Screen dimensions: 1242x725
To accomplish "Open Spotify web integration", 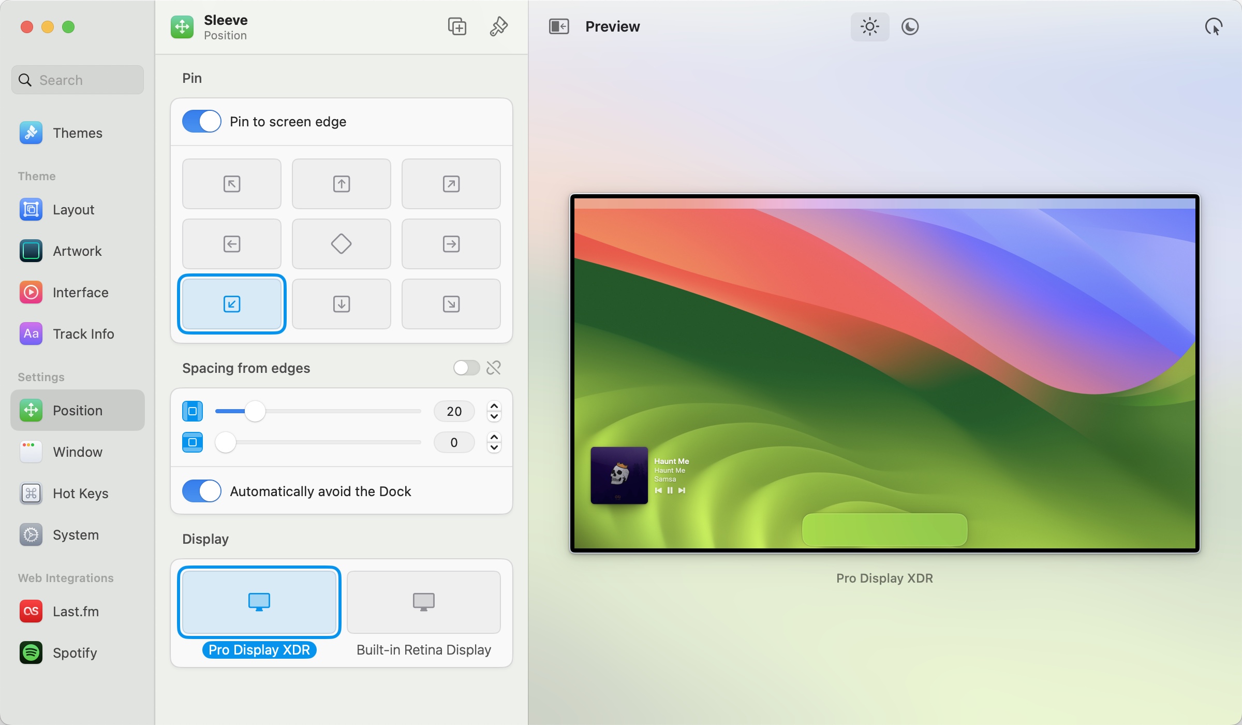I will (x=78, y=653).
